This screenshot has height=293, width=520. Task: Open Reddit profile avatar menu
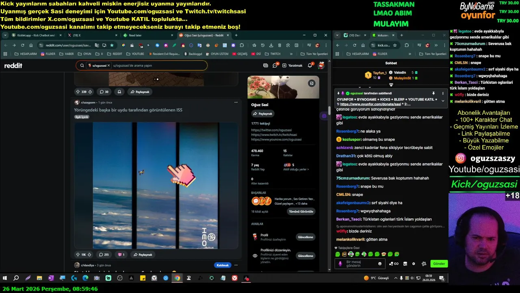pos(321,65)
